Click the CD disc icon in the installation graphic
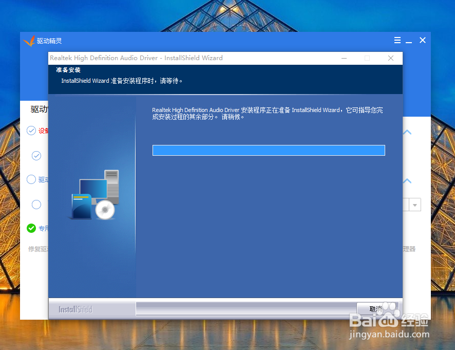Screen dimensions: 455x350 click(x=105, y=209)
